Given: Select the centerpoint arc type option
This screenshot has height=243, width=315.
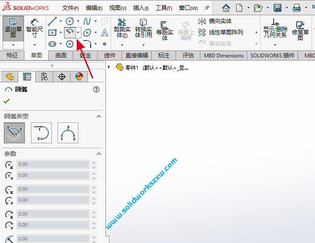Looking at the screenshot, I should click(x=14, y=133).
